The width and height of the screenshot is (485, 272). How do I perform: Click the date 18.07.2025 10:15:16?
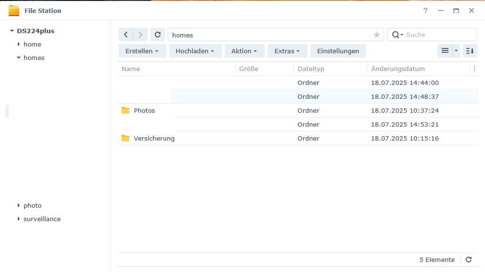pos(405,138)
